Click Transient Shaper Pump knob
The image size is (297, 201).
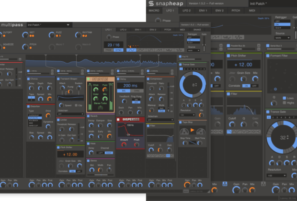(70, 91)
